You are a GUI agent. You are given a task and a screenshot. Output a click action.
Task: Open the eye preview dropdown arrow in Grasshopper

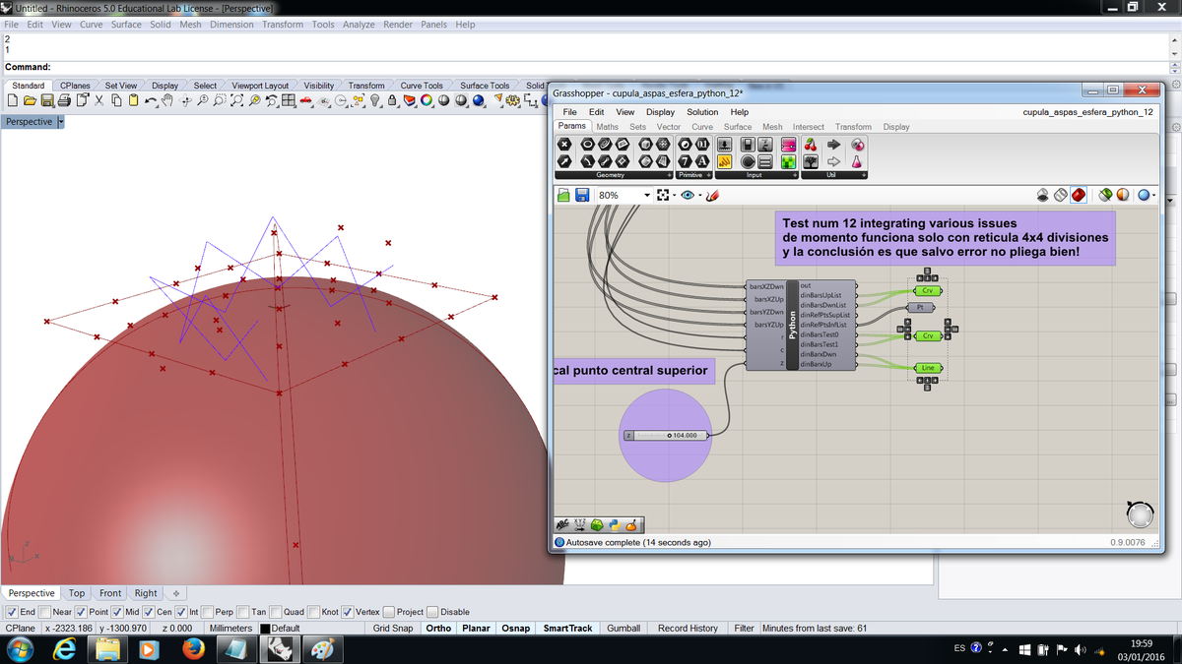click(700, 195)
